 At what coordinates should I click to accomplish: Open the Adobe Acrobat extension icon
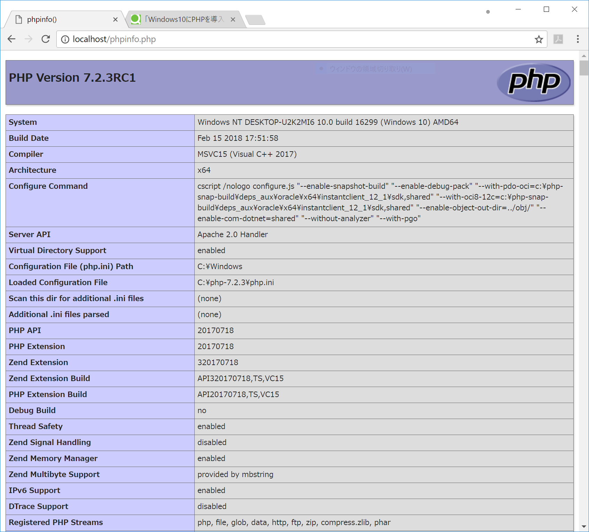coord(558,39)
